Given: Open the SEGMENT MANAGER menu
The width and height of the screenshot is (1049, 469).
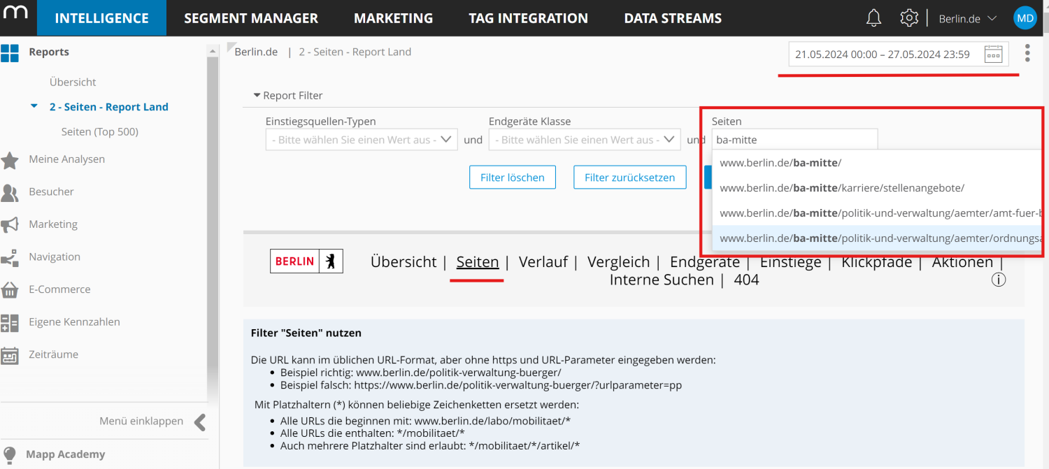Looking at the screenshot, I should point(251,17).
